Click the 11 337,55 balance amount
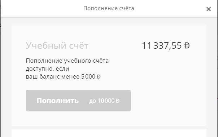Viewport: 218px width, 137px height. pos(162,45)
